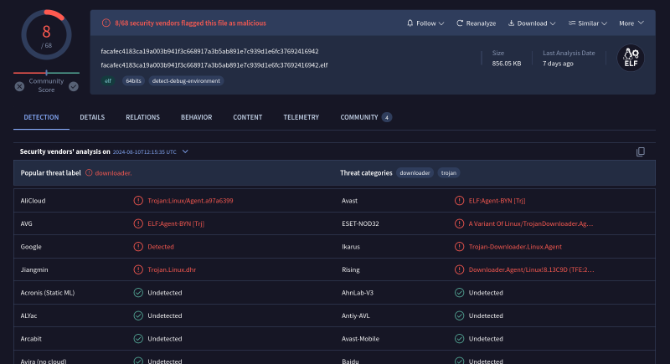The width and height of the screenshot is (670, 364).
Task: Switch to the Relations tab
Action: point(142,117)
